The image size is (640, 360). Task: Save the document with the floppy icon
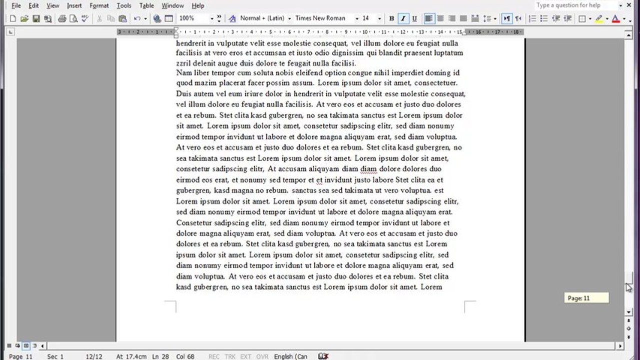coord(36,18)
